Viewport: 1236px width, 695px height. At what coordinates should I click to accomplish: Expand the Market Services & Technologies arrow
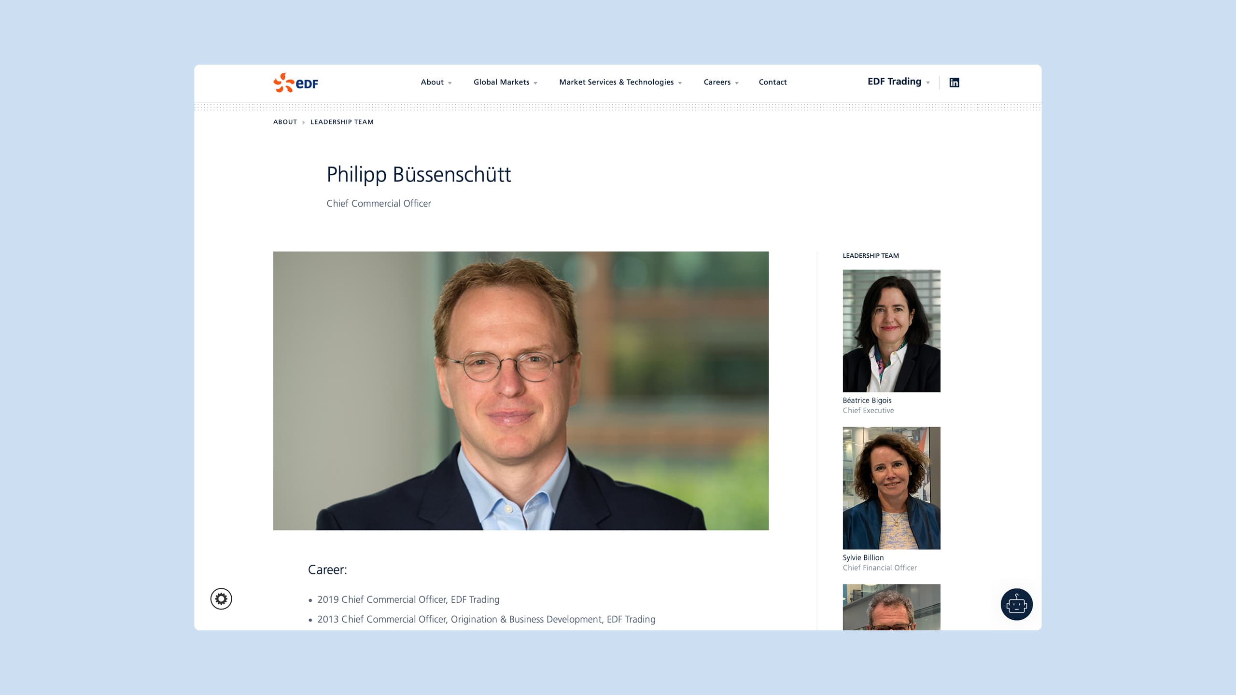680,83
